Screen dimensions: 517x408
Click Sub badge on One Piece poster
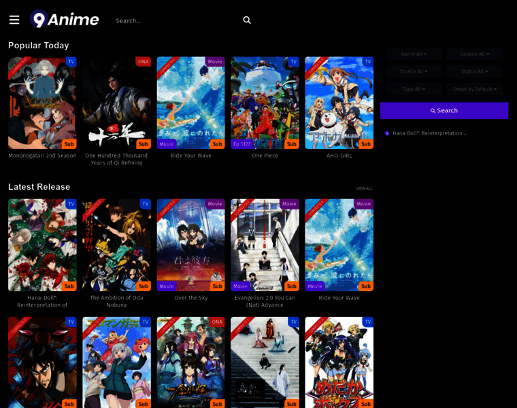(x=292, y=144)
